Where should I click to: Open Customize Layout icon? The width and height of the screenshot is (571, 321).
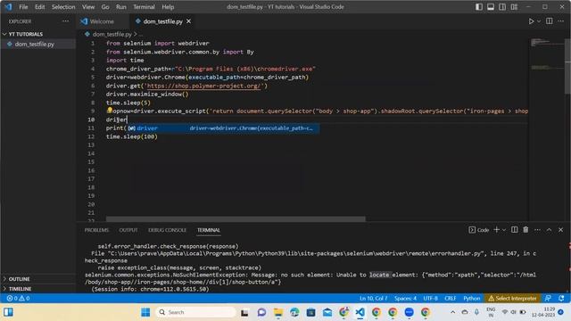[x=514, y=7]
